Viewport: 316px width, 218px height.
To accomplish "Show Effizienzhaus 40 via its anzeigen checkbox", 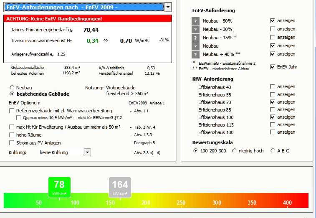I will [x=273, y=86].
